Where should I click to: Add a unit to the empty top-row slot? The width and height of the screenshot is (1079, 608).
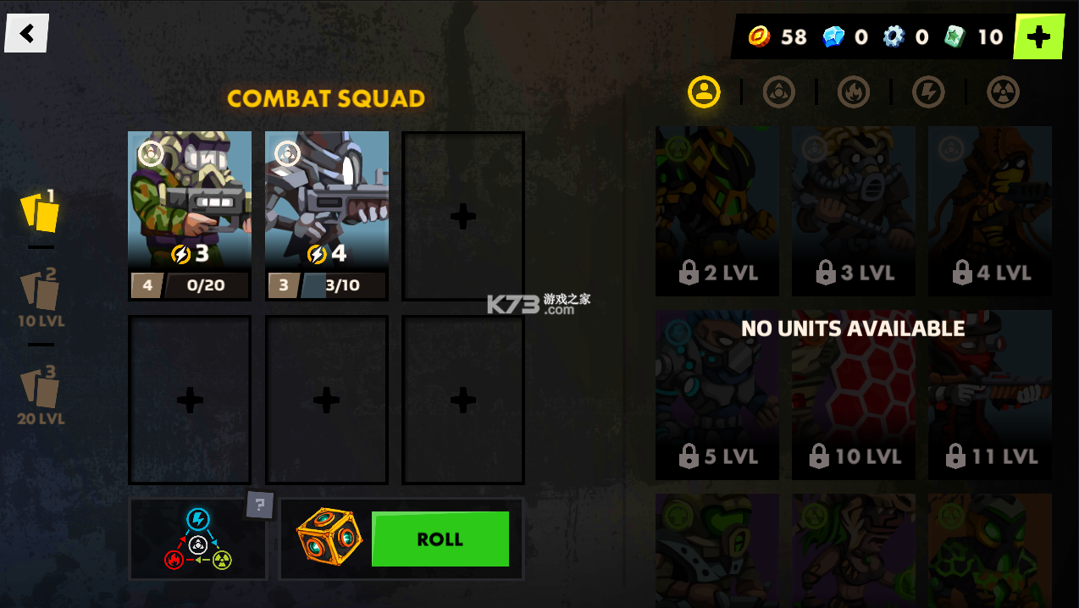463,216
